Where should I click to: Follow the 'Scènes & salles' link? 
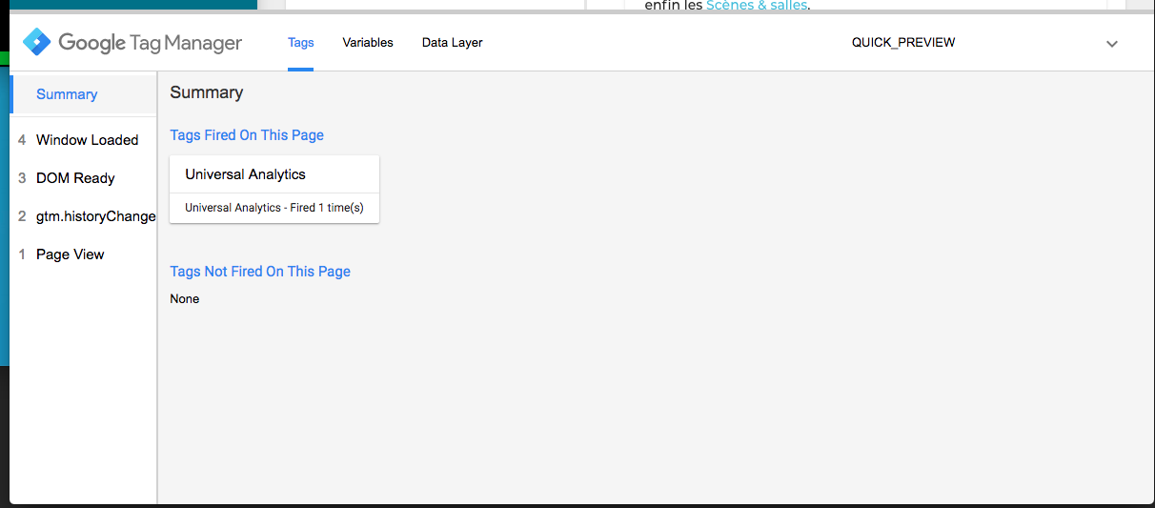tap(757, 6)
